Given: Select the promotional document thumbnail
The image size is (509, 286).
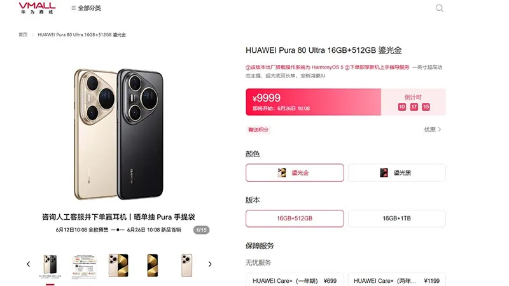Looking at the screenshot, I should tap(84, 266).
